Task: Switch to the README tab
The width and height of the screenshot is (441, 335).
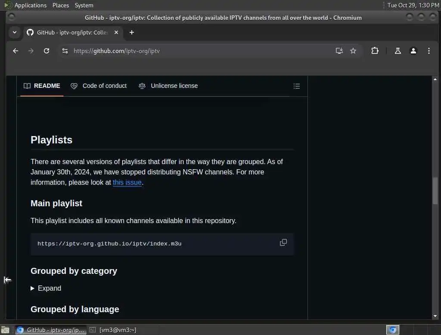Action: (42, 86)
